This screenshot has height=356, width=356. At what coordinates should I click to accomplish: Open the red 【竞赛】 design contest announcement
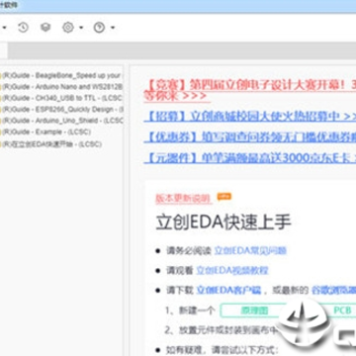coord(250,91)
